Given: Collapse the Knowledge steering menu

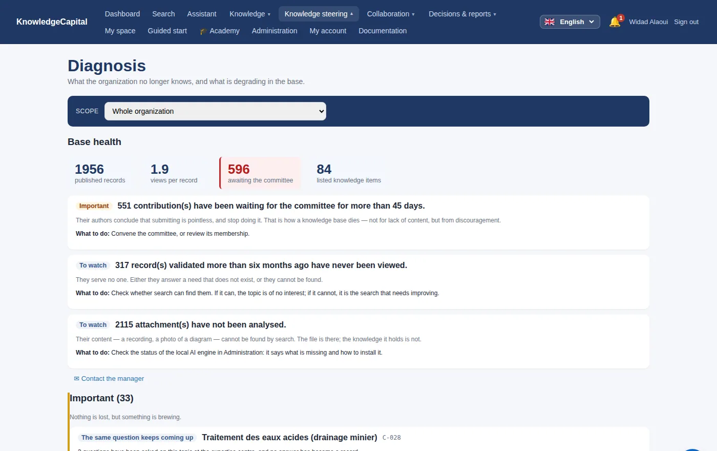Looking at the screenshot, I should coord(319,14).
